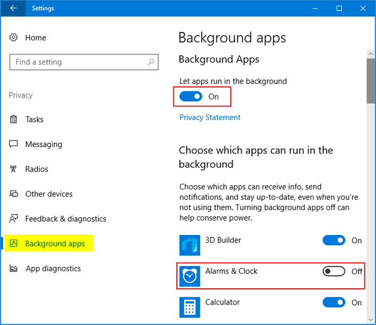Screen dimensions: 376x325
Task: Click the search magnifier icon
Action: [x=150, y=62]
